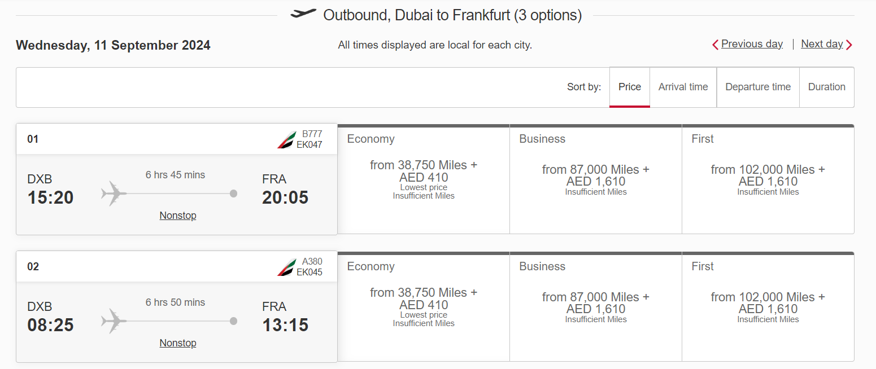Open Nonstop details for flight EK047
The height and width of the screenshot is (369, 876).
click(x=178, y=216)
